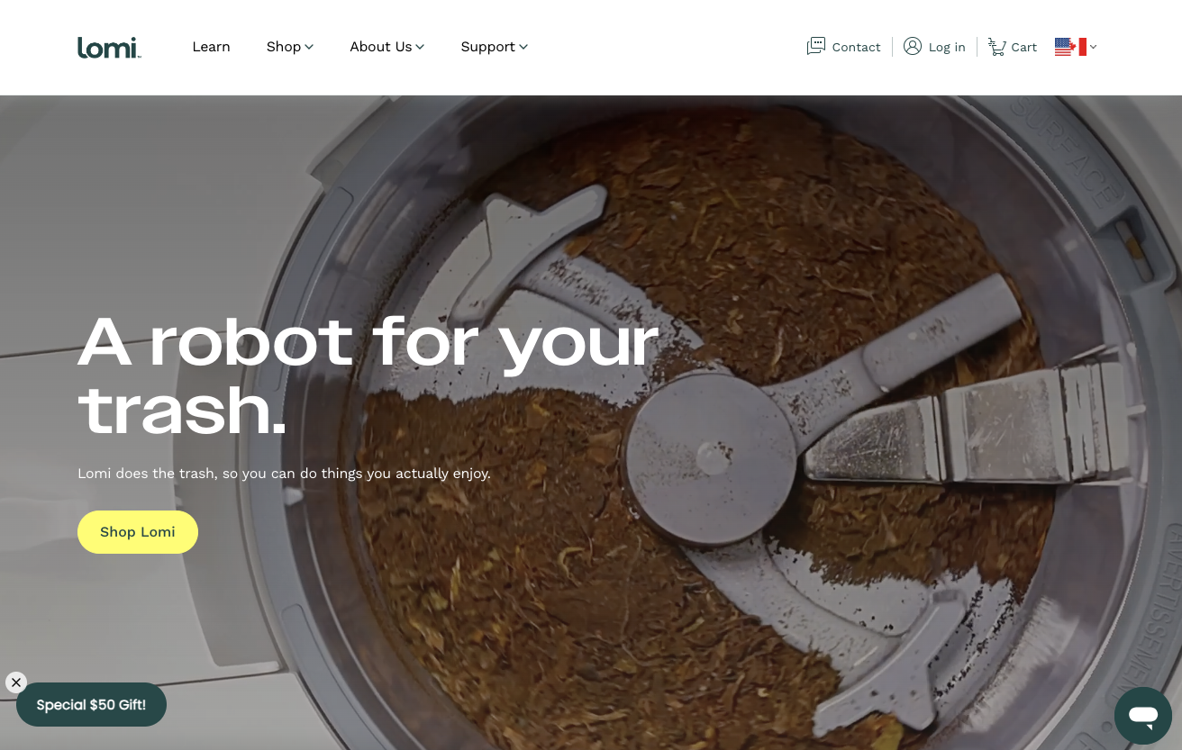
Task: Open the chat support widget
Action: tap(1143, 717)
